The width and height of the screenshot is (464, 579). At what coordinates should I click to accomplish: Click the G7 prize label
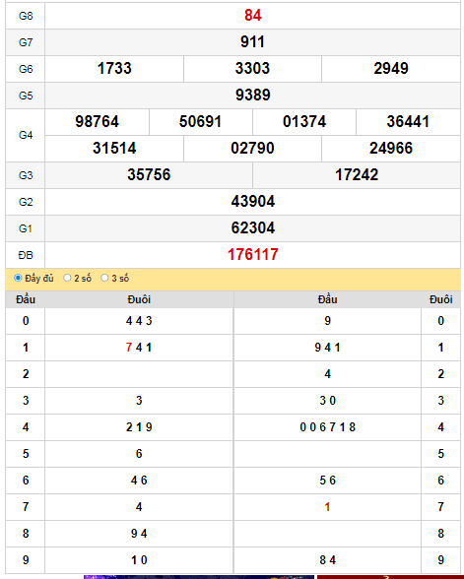point(26,42)
